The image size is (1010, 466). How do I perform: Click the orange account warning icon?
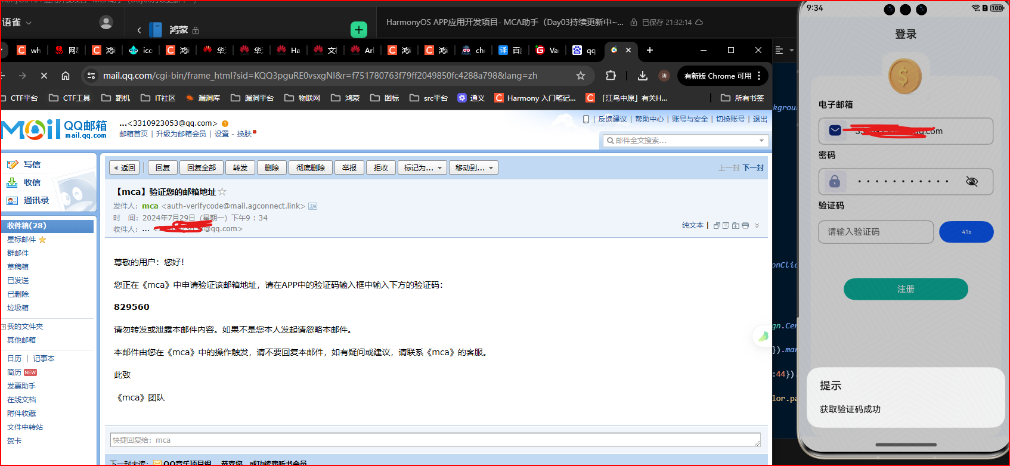click(225, 123)
